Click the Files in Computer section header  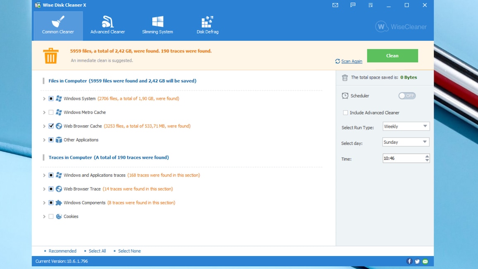pyautogui.click(x=122, y=81)
